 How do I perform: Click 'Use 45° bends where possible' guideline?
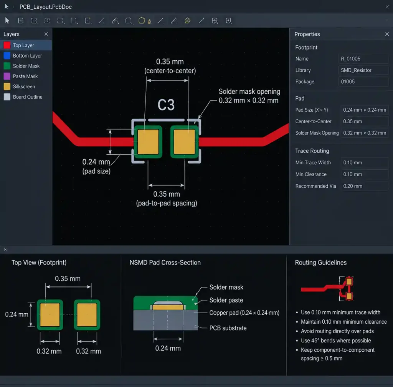tap(335, 341)
